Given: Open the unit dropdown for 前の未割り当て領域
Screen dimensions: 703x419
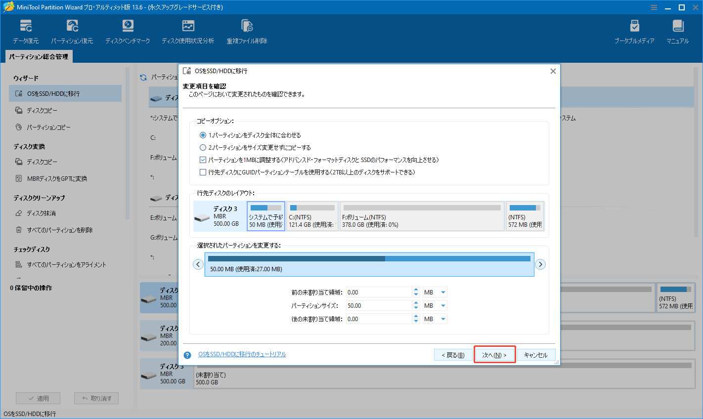Looking at the screenshot, I should (434, 292).
